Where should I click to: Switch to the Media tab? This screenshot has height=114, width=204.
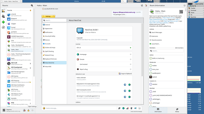pyautogui.click(x=177, y=110)
